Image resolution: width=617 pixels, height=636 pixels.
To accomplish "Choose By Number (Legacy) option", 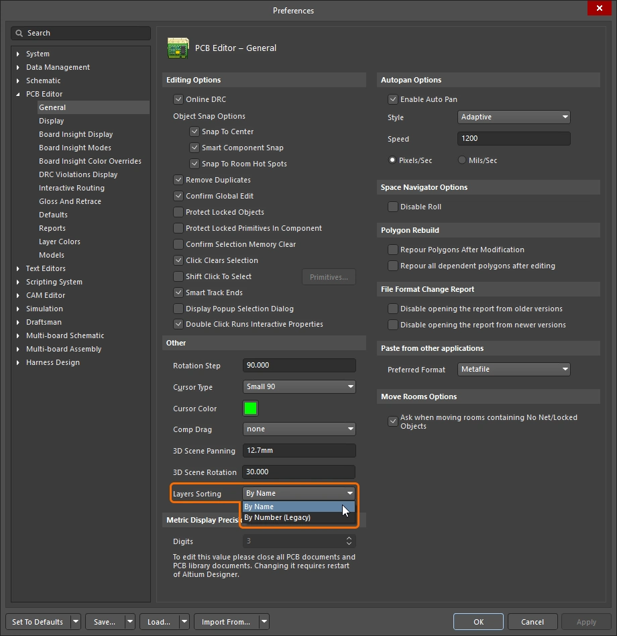I will coord(298,517).
